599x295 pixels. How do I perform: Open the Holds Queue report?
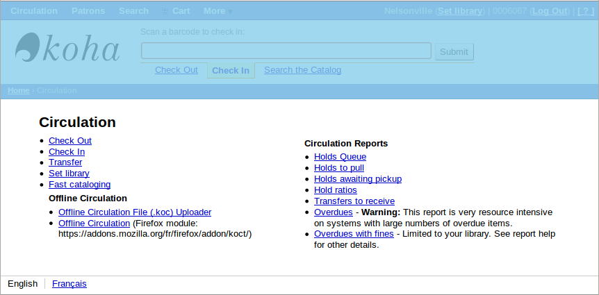(x=340, y=157)
